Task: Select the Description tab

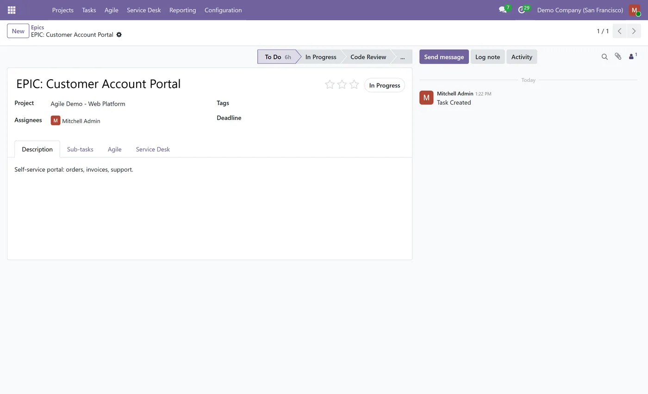Action: (37, 149)
